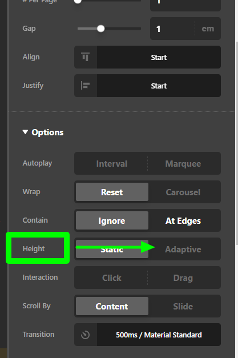The height and width of the screenshot is (358, 238).
Task: Set Contain to Ignore
Action: click(112, 220)
